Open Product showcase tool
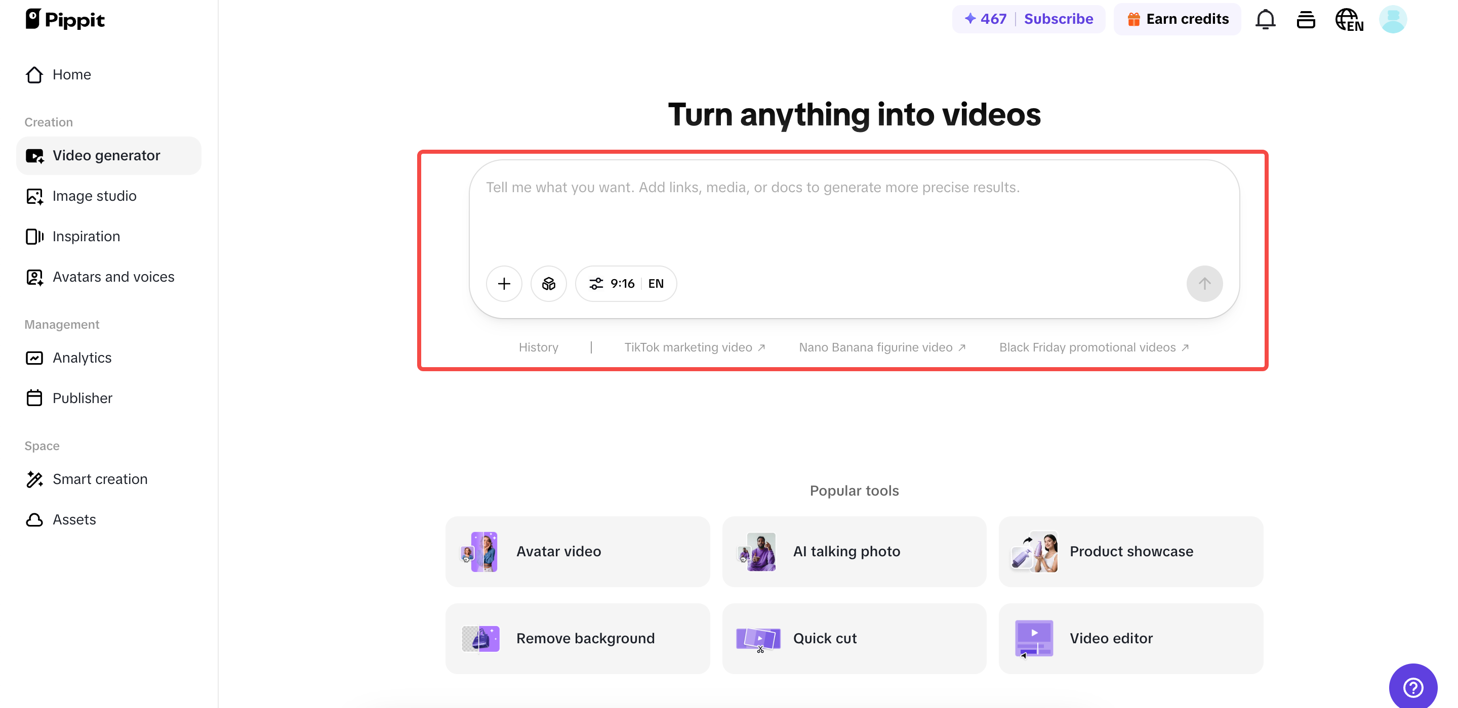Image resolution: width=1458 pixels, height=708 pixels. 1131,551
